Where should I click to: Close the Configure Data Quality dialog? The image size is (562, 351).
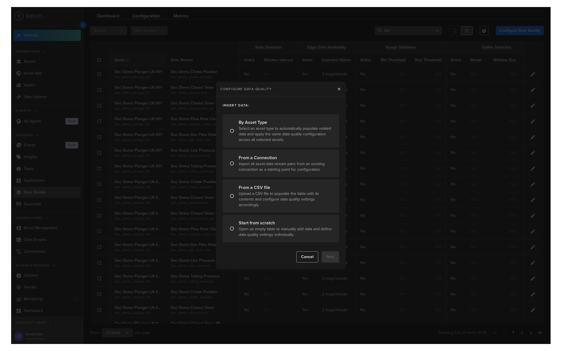coord(339,89)
